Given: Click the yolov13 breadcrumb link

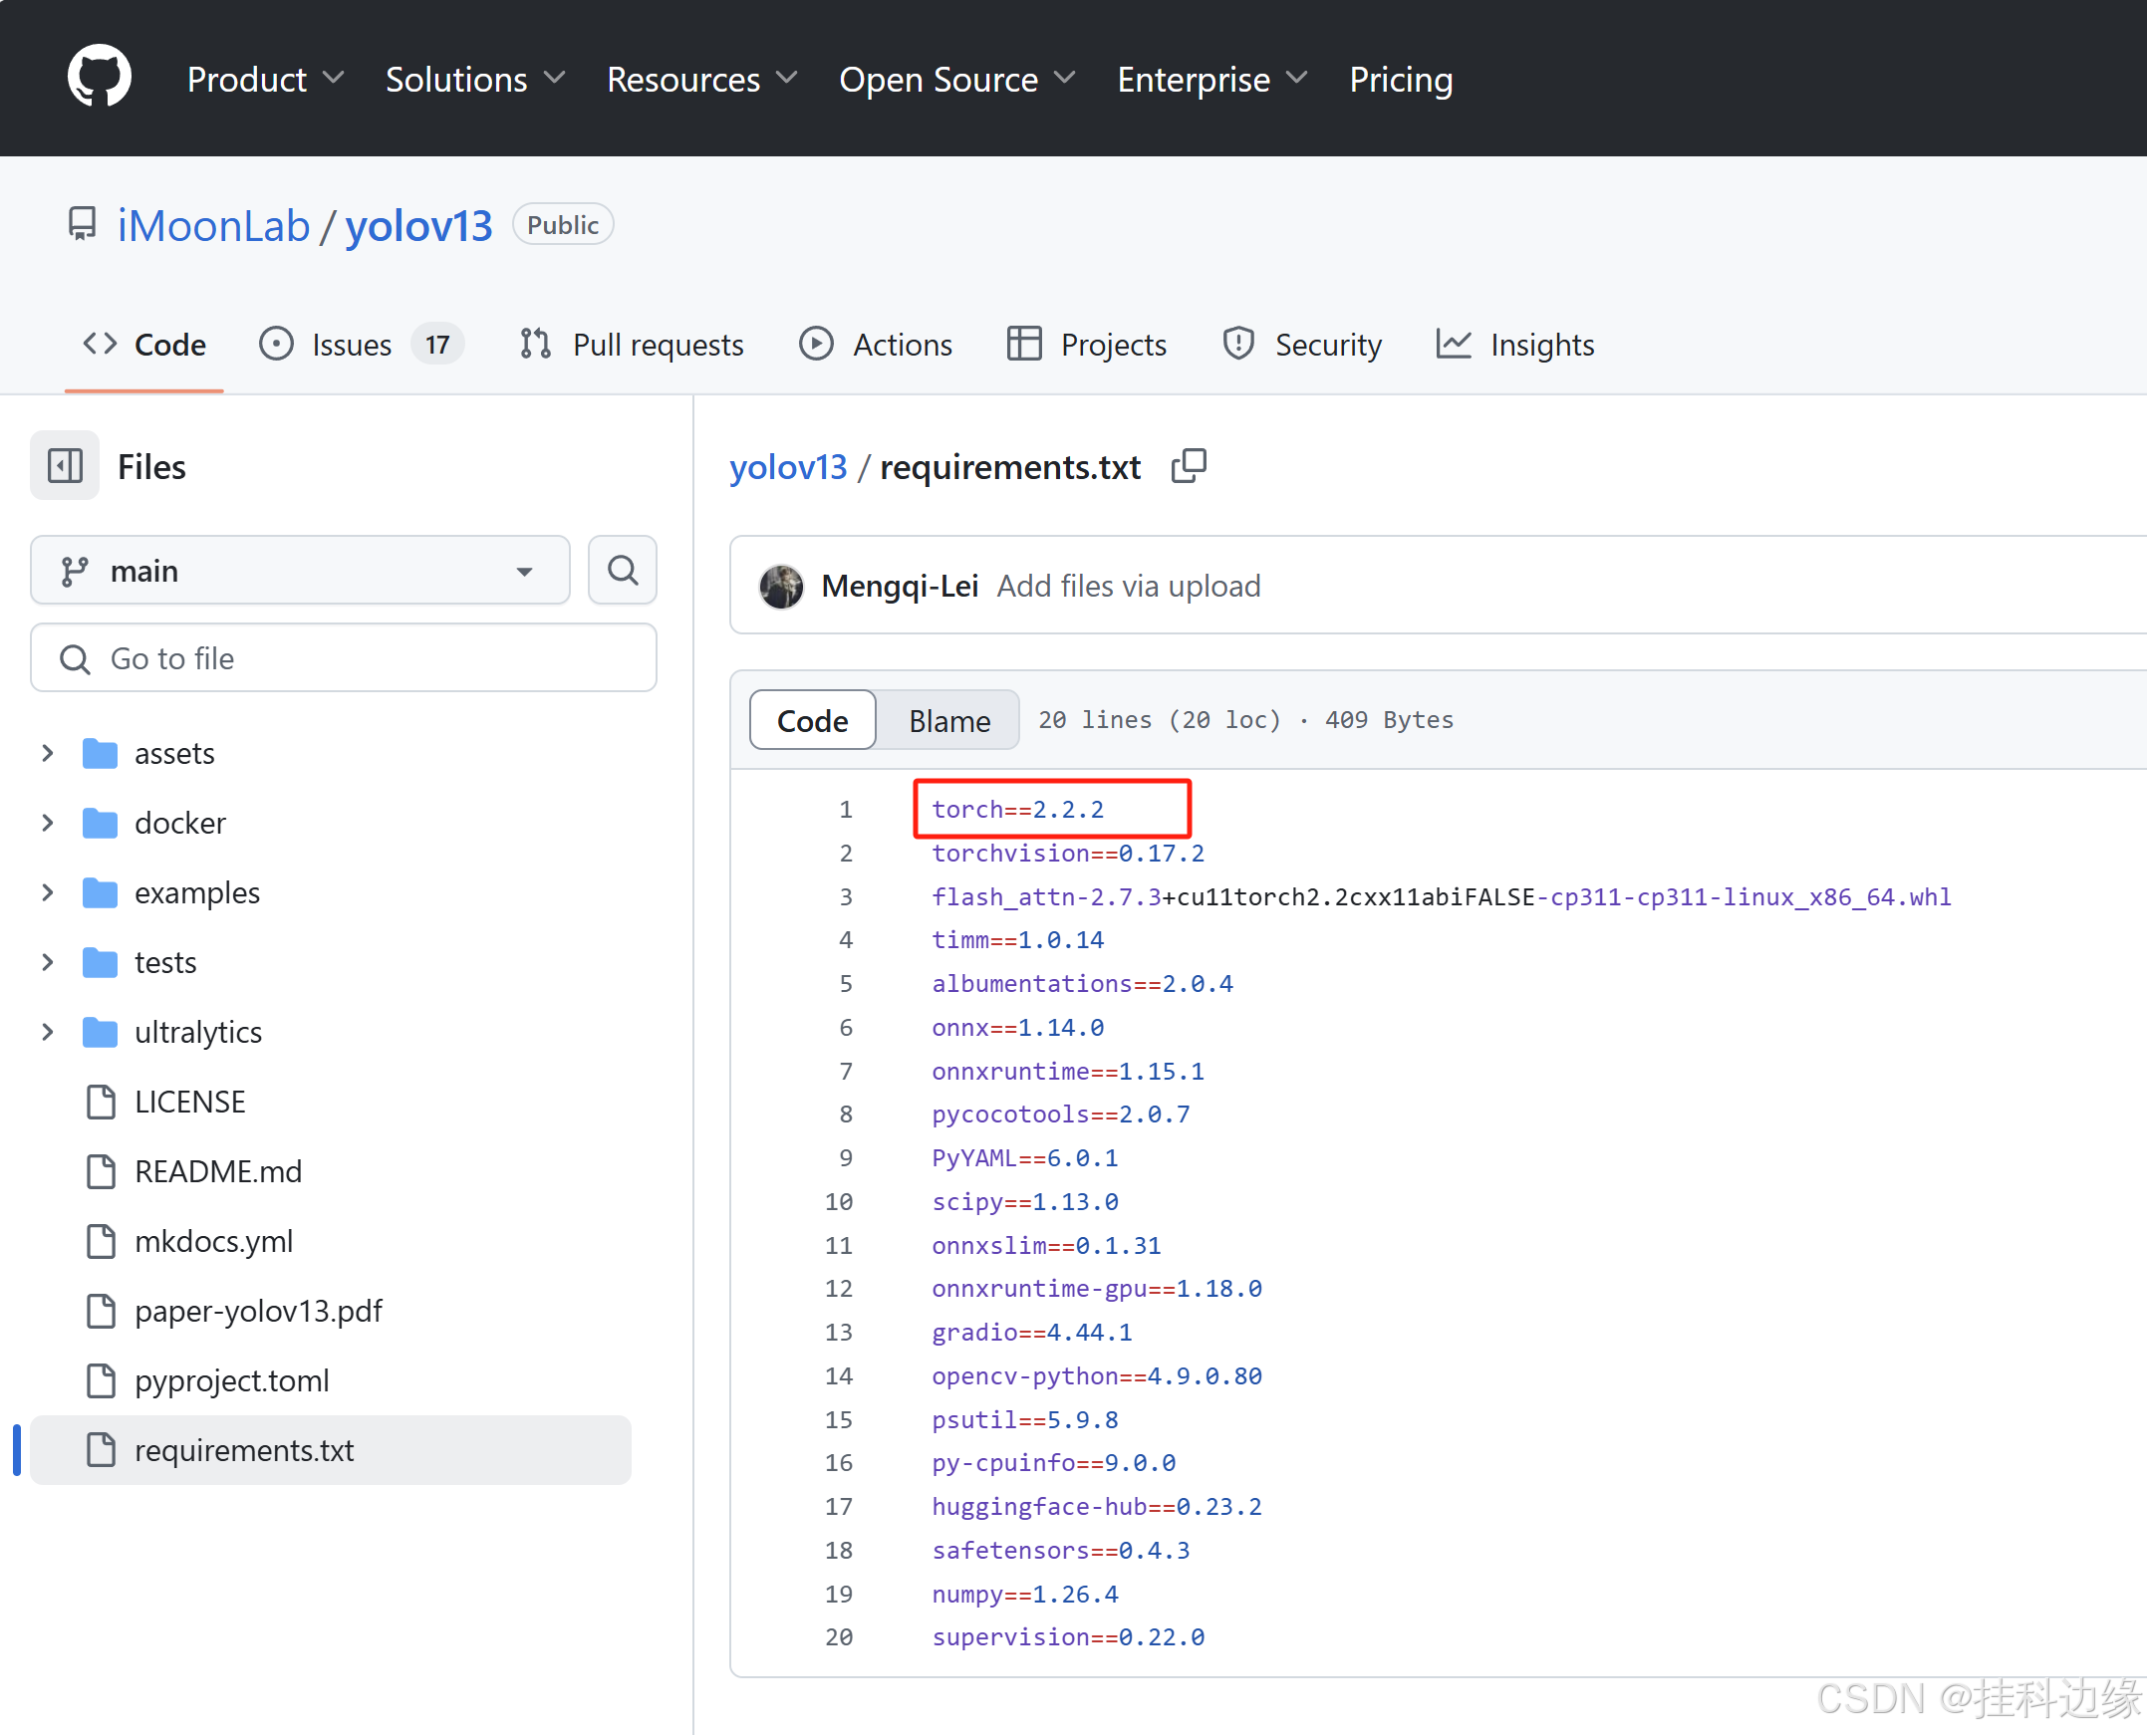Looking at the screenshot, I should point(788,467).
